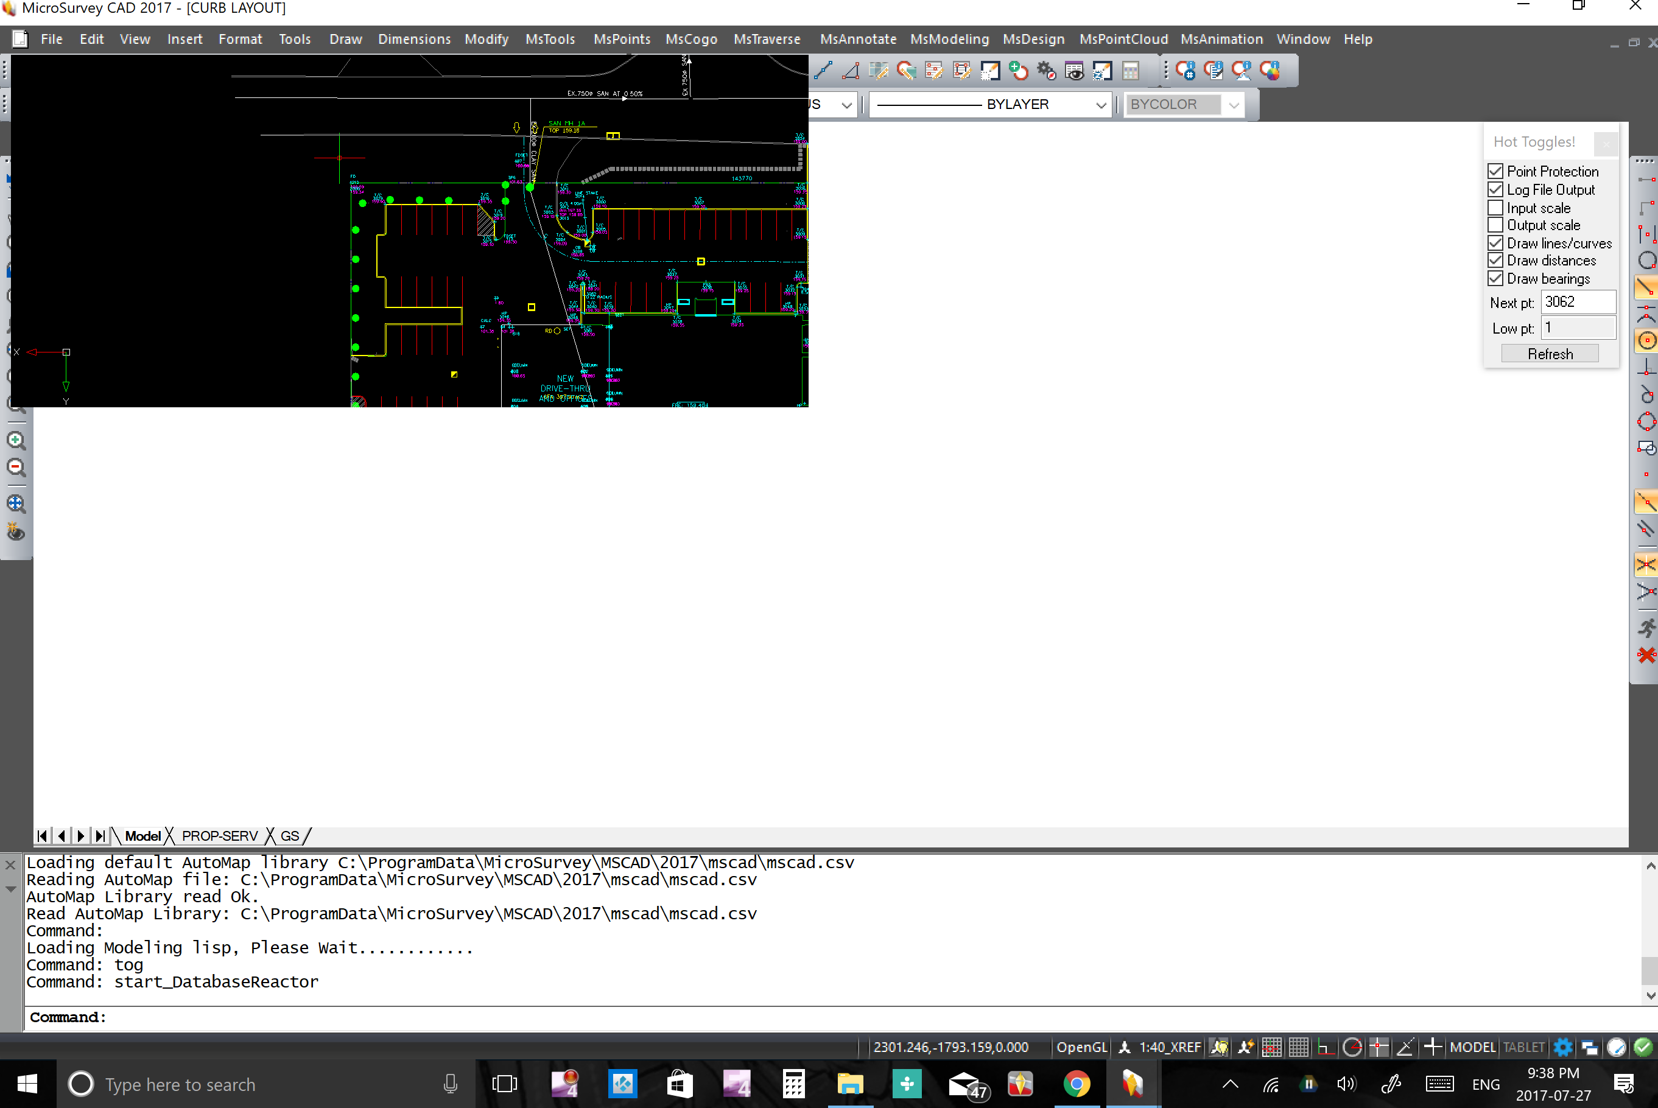The height and width of the screenshot is (1108, 1658).
Task: Enable the Input scale checkbox
Action: [1495, 208]
